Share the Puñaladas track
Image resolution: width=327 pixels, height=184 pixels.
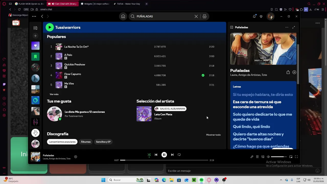pos(288,72)
